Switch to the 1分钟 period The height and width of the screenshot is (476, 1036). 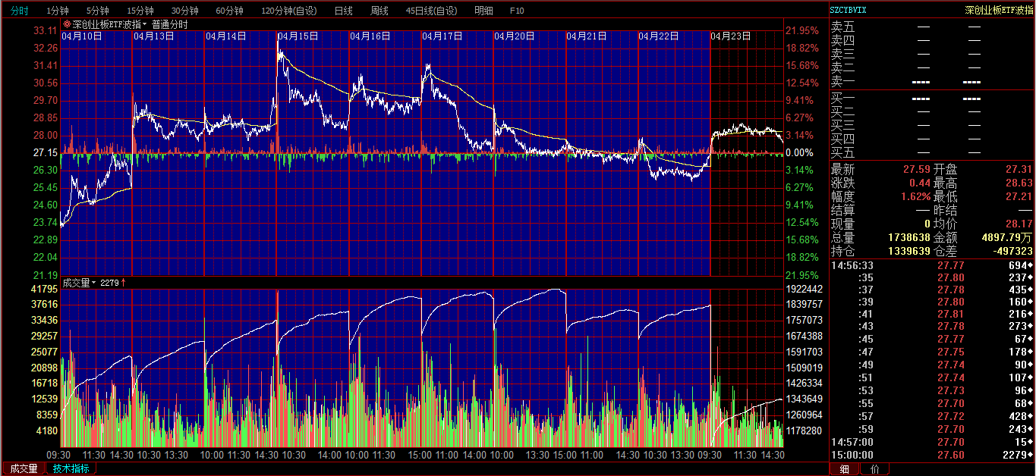coord(58,11)
